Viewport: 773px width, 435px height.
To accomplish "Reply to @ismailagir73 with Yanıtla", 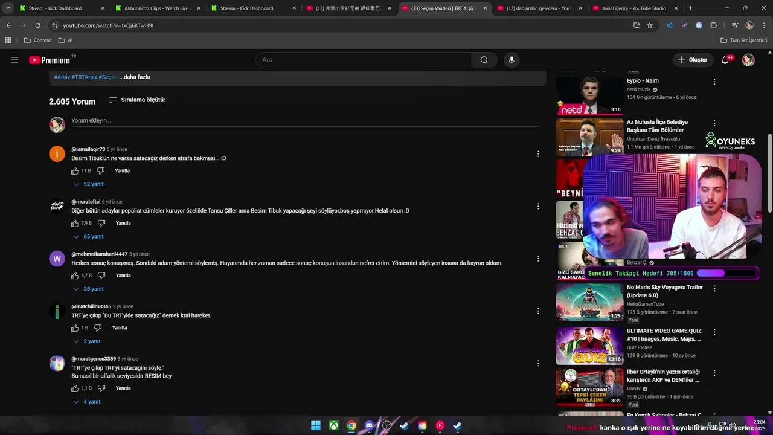I will 122,171.
